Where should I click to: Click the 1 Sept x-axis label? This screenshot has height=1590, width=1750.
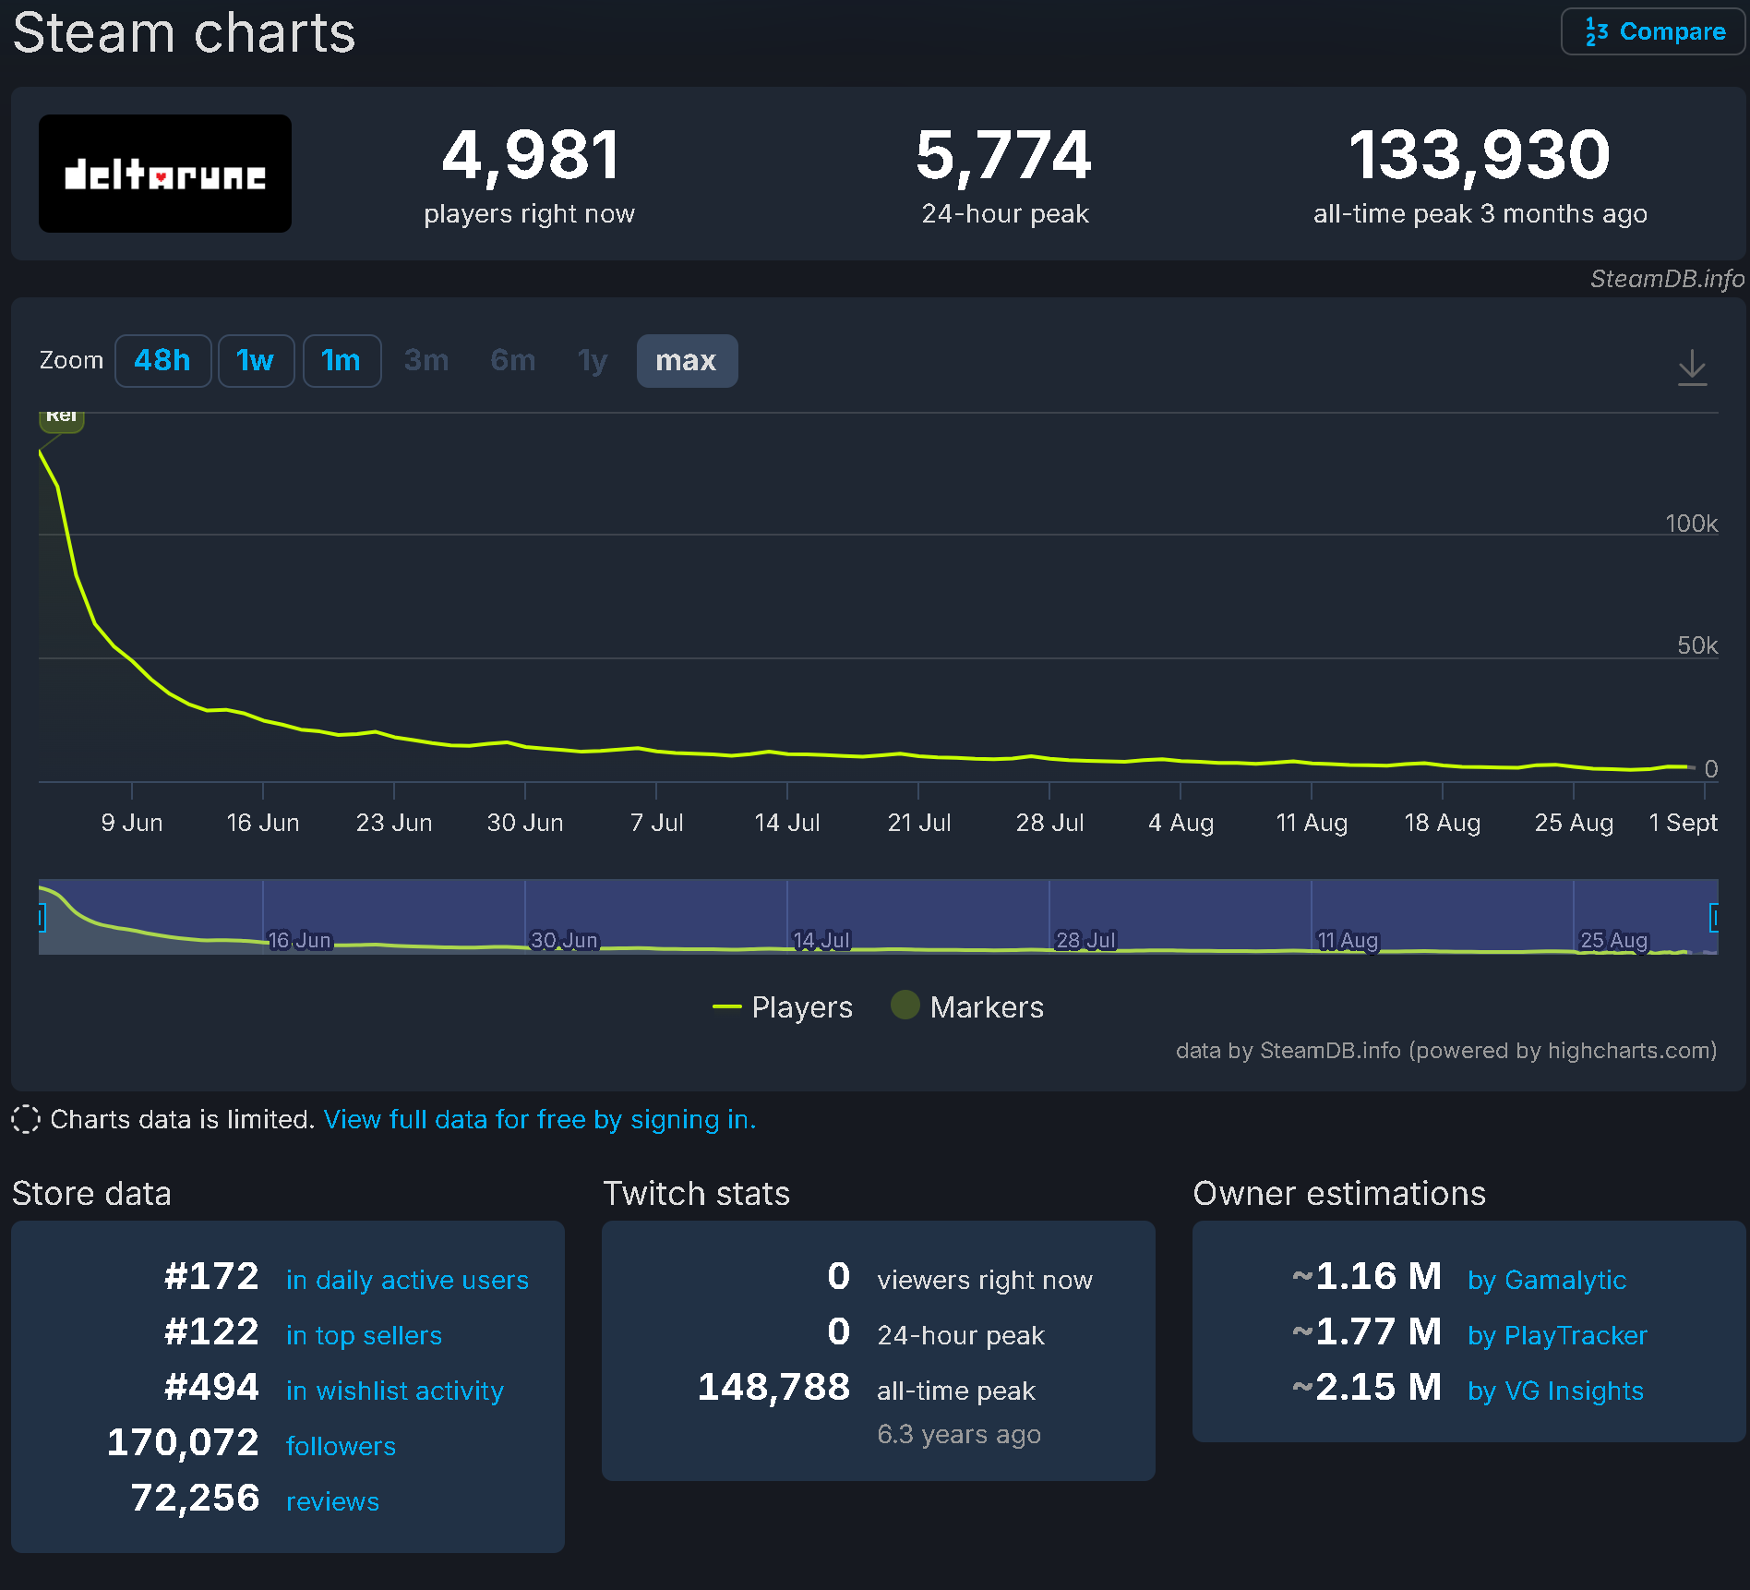point(1683,823)
